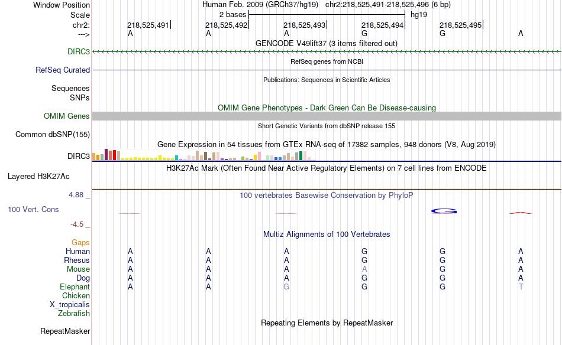The width and height of the screenshot is (562, 345).
Task: Select the Zebrafish alignment row label
Action: click(x=74, y=314)
